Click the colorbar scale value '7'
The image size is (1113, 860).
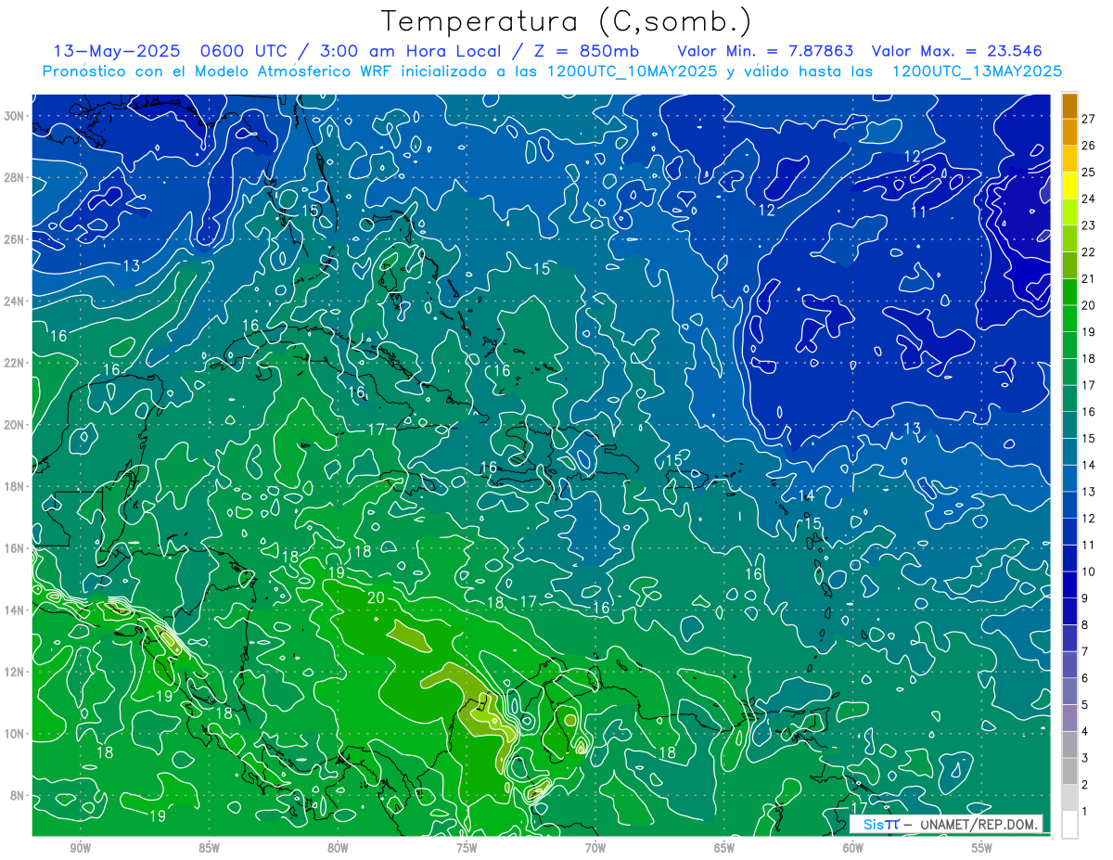pyautogui.click(x=1084, y=651)
